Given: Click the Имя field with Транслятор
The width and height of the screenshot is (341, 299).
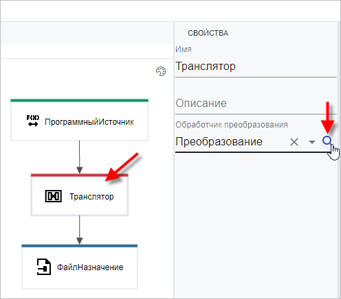Looking at the screenshot, I should coord(256,67).
